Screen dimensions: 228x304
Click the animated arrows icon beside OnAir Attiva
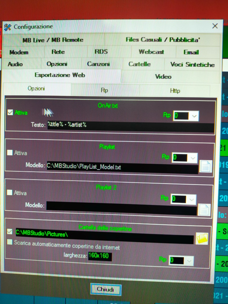(x=48, y=112)
